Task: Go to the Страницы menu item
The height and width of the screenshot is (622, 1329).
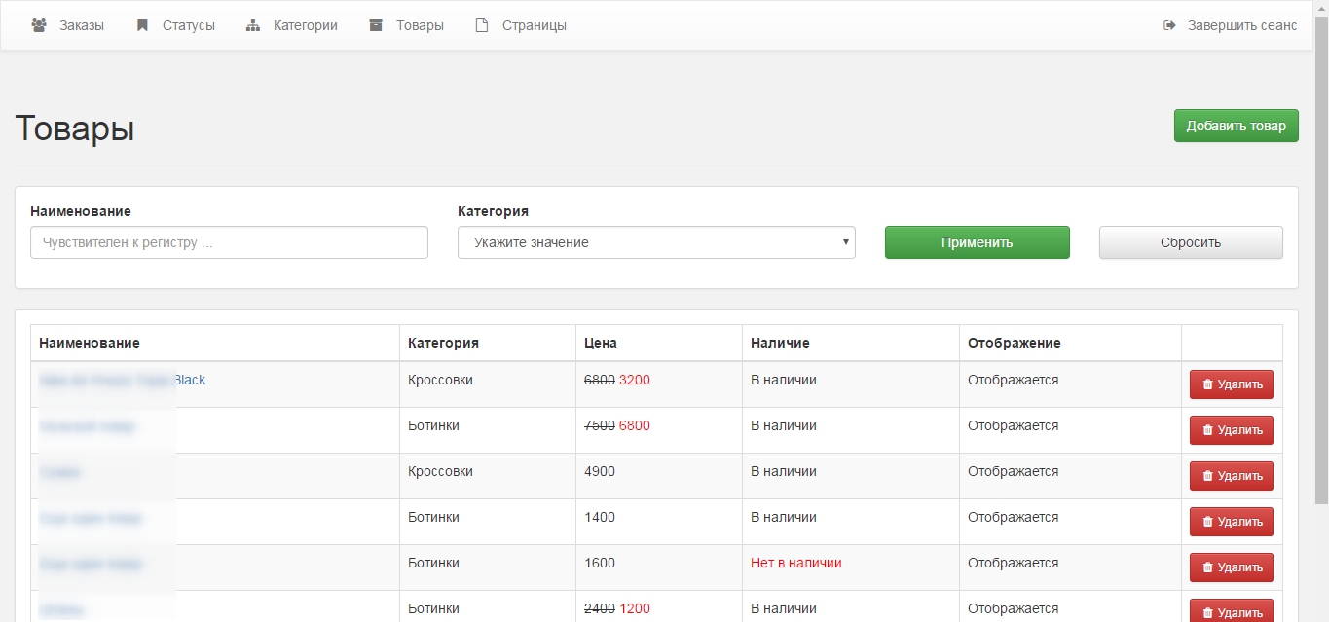Action: (534, 25)
